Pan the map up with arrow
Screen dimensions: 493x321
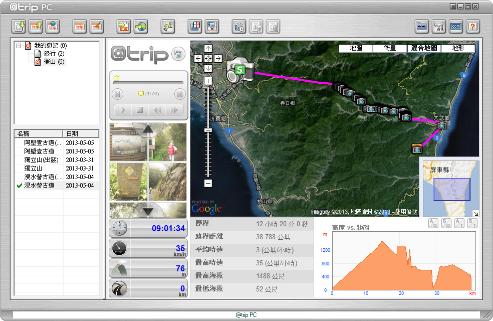pos(208,48)
